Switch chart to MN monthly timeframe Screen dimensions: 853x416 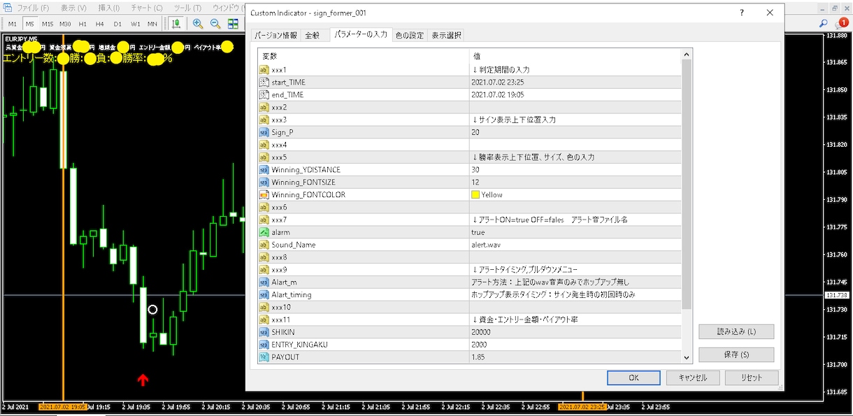[152, 24]
